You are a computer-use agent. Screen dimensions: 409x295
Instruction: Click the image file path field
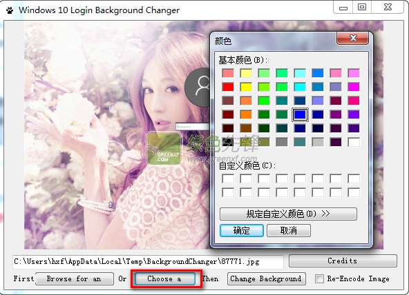pyautogui.click(x=148, y=261)
